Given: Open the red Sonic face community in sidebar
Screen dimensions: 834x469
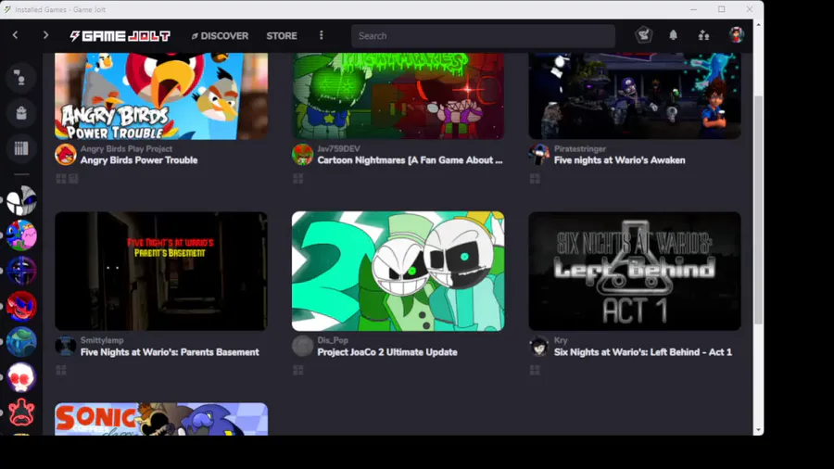Looking at the screenshot, I should click(21, 306).
